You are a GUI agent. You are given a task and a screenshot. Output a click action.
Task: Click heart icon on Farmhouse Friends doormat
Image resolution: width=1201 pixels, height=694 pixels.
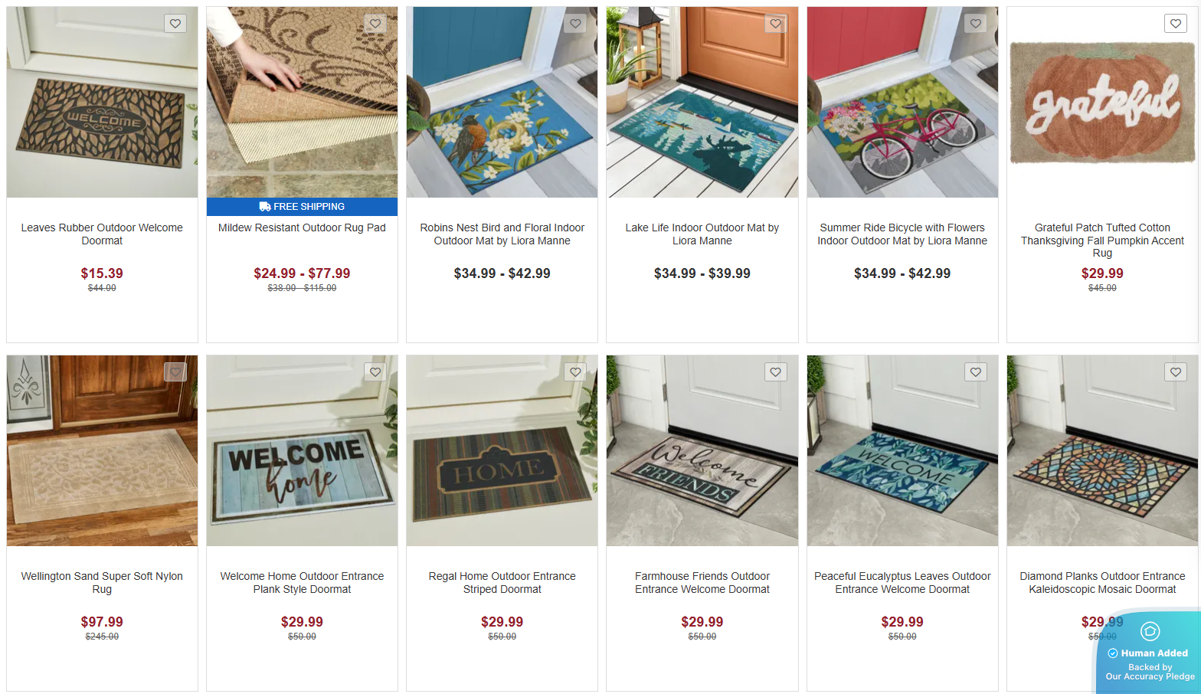775,372
